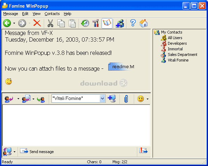Open the View menu
The width and height of the screenshot is (208, 166).
point(36,14)
